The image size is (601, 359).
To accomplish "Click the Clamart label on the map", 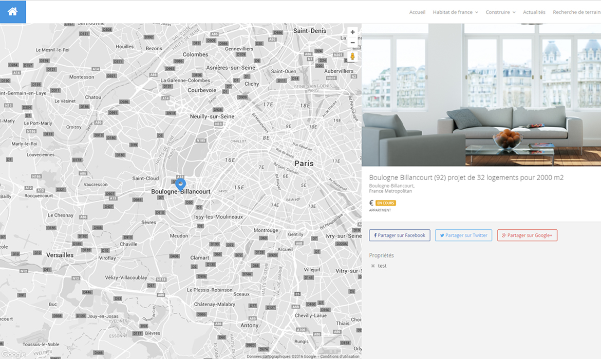I will click(200, 257).
